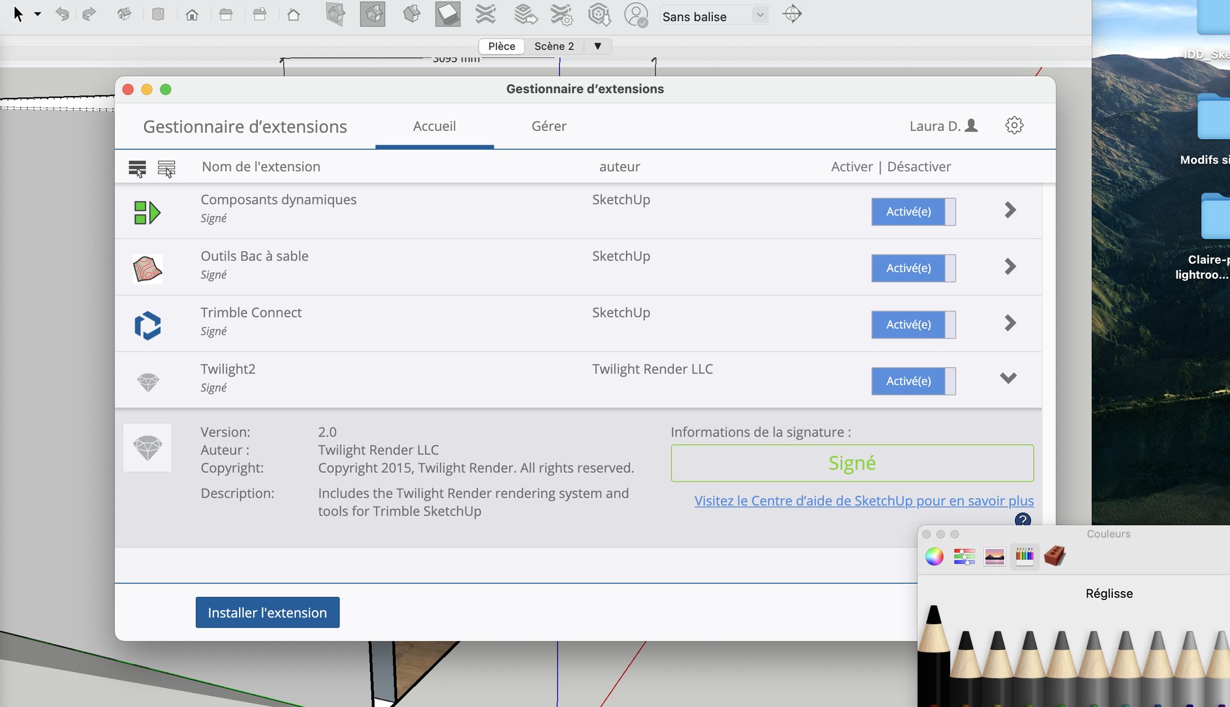Viewport: 1230px width, 707px height.
Task: Click the Redo arrow in the toolbar
Action: click(x=89, y=14)
